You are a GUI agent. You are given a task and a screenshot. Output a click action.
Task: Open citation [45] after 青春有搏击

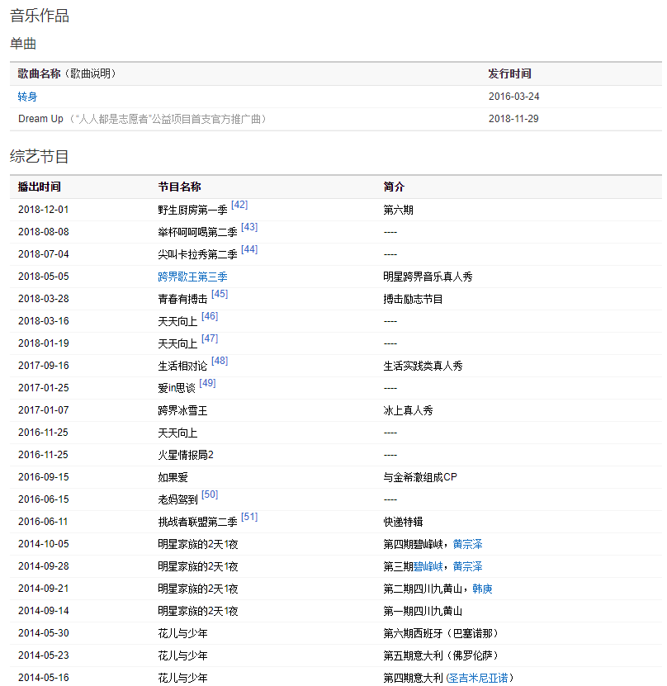[x=220, y=294]
